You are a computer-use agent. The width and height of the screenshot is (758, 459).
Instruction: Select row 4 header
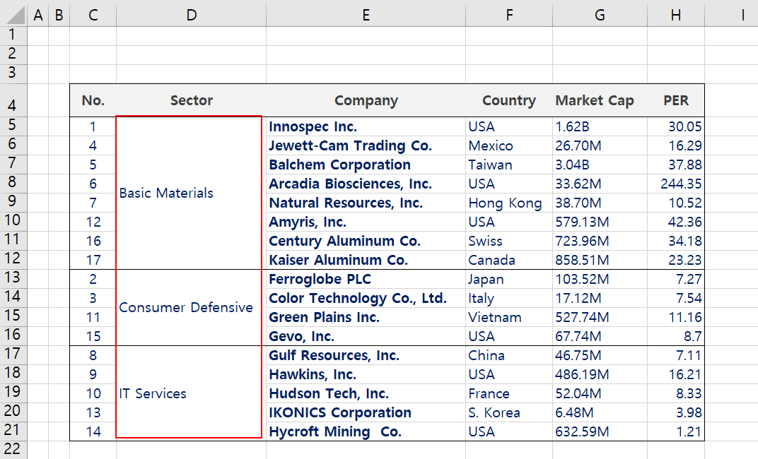13,100
